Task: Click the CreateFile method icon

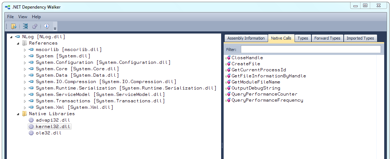Action: click(x=228, y=64)
